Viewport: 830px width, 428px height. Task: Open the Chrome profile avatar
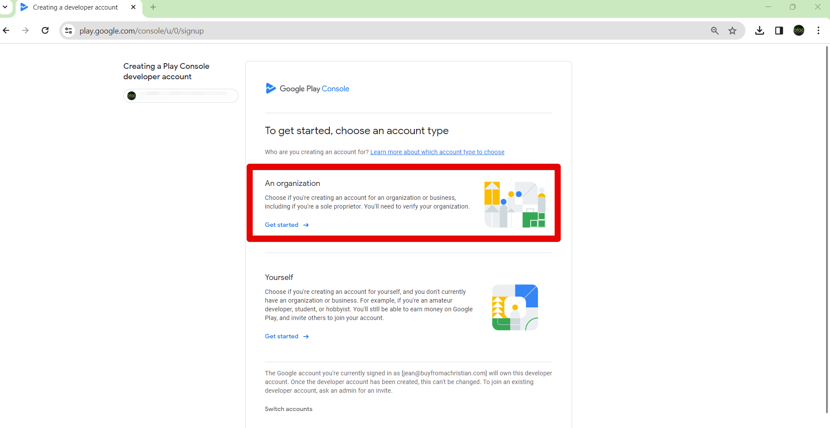pyautogui.click(x=799, y=30)
